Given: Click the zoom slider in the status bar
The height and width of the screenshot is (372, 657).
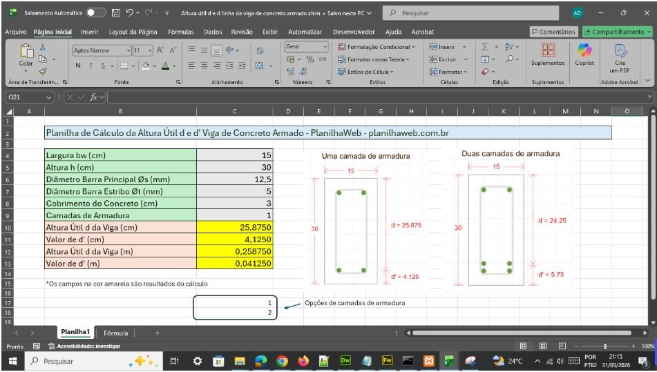Looking at the screenshot, I should tap(605, 346).
